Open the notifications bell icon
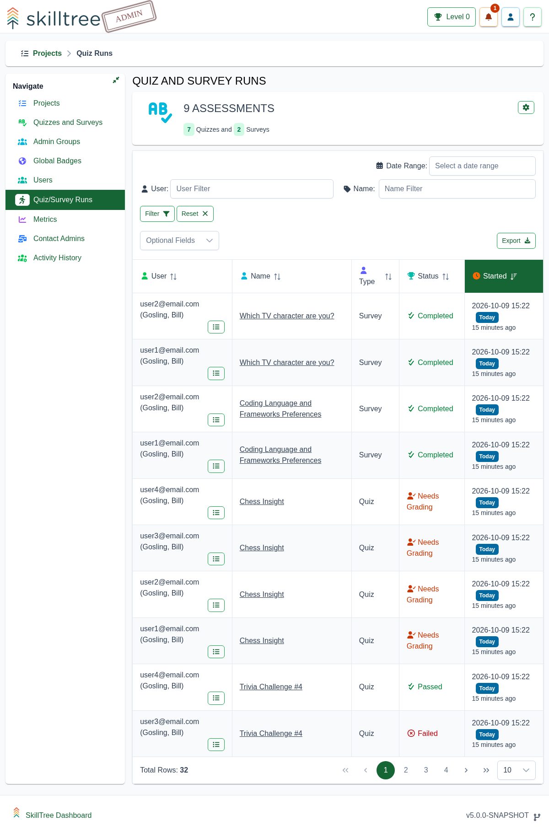This screenshot has height=832, width=549. (x=488, y=17)
